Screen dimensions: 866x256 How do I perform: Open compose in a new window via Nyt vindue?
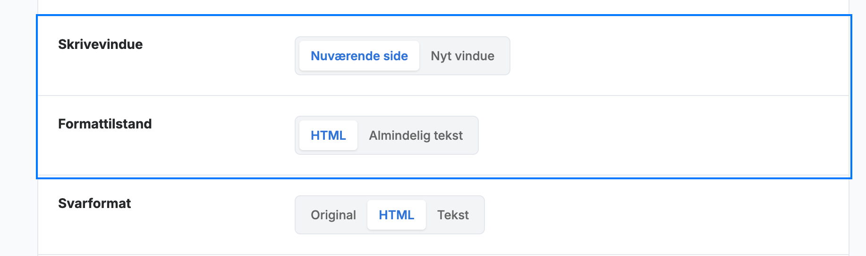click(462, 56)
